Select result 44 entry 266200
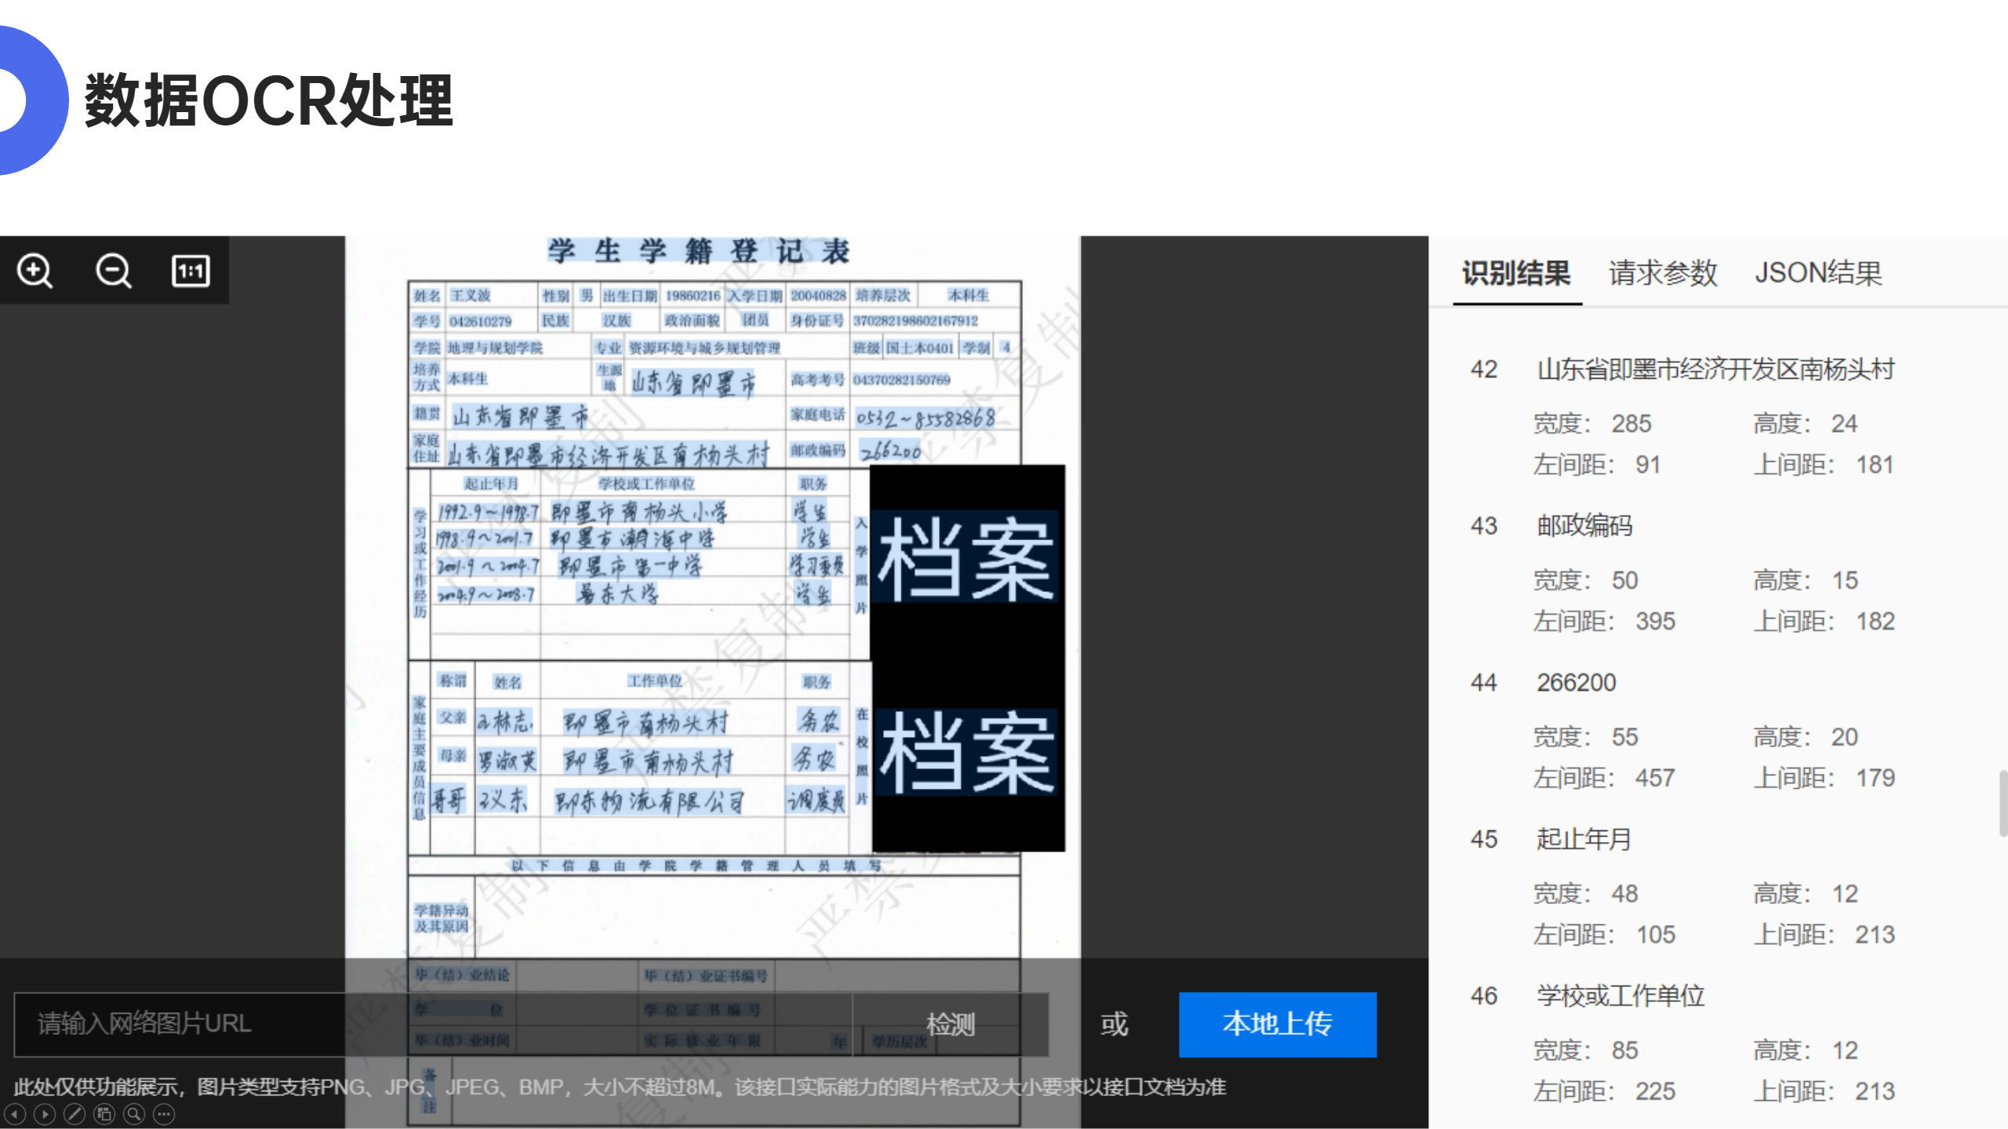The image size is (2008, 1129). pos(1576,683)
